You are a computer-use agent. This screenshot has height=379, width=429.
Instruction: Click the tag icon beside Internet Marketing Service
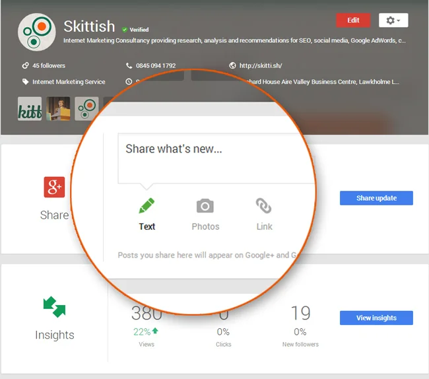26,82
